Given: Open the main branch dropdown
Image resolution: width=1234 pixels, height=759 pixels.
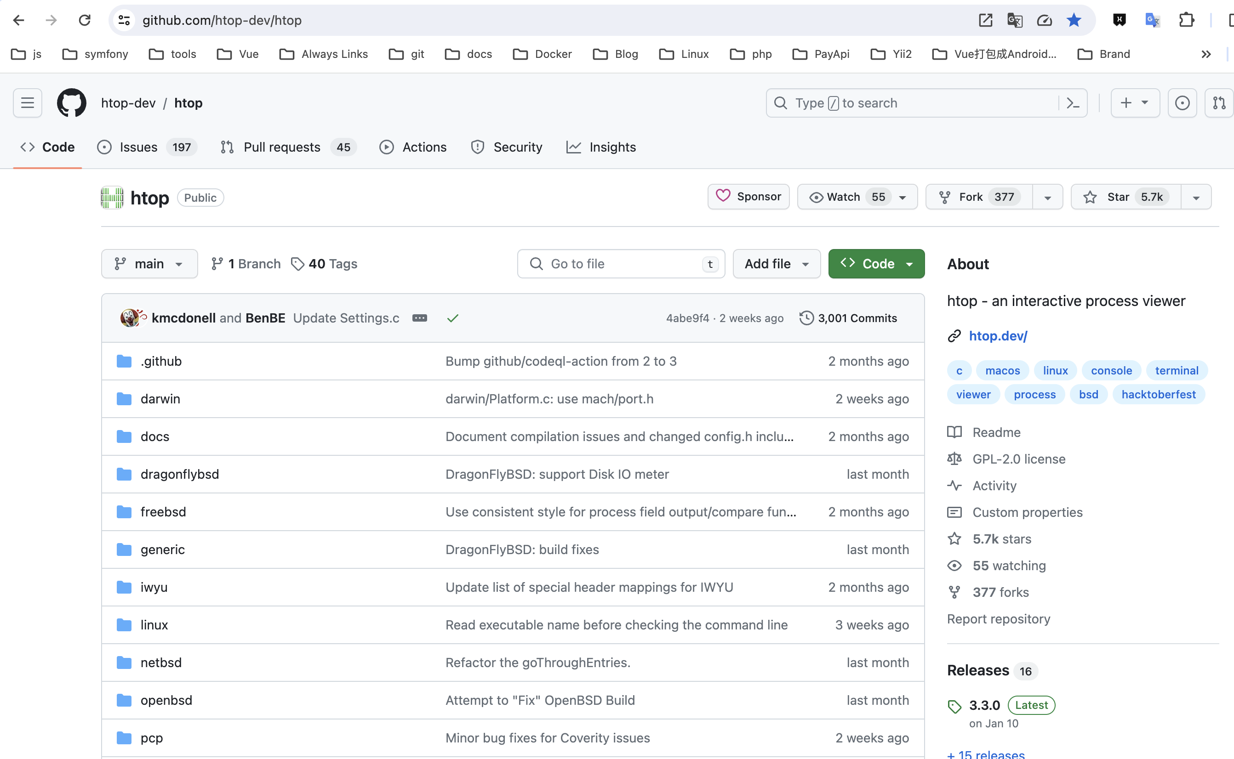Looking at the screenshot, I should [149, 264].
